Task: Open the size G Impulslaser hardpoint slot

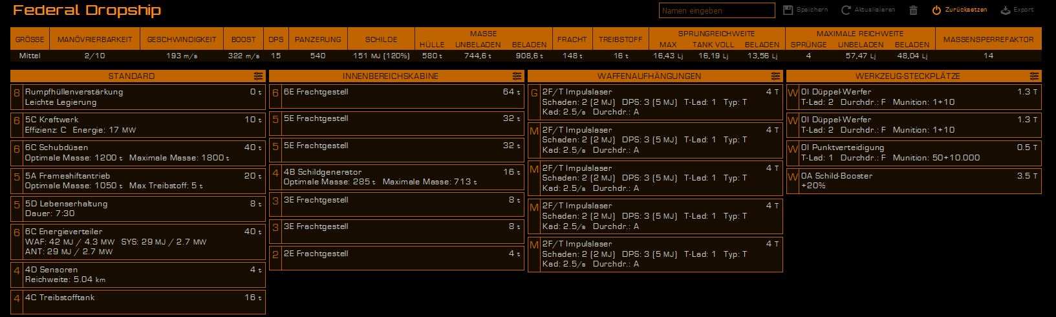Action: [x=655, y=102]
